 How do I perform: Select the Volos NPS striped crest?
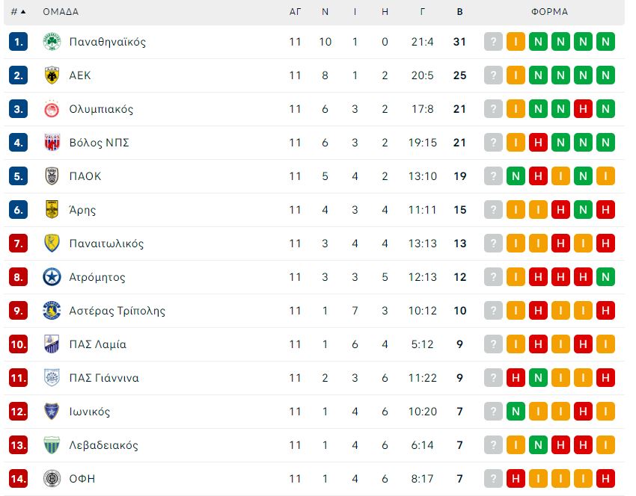tap(52, 143)
